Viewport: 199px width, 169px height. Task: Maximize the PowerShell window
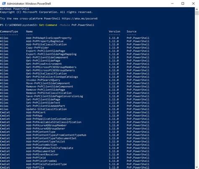(183, 3)
